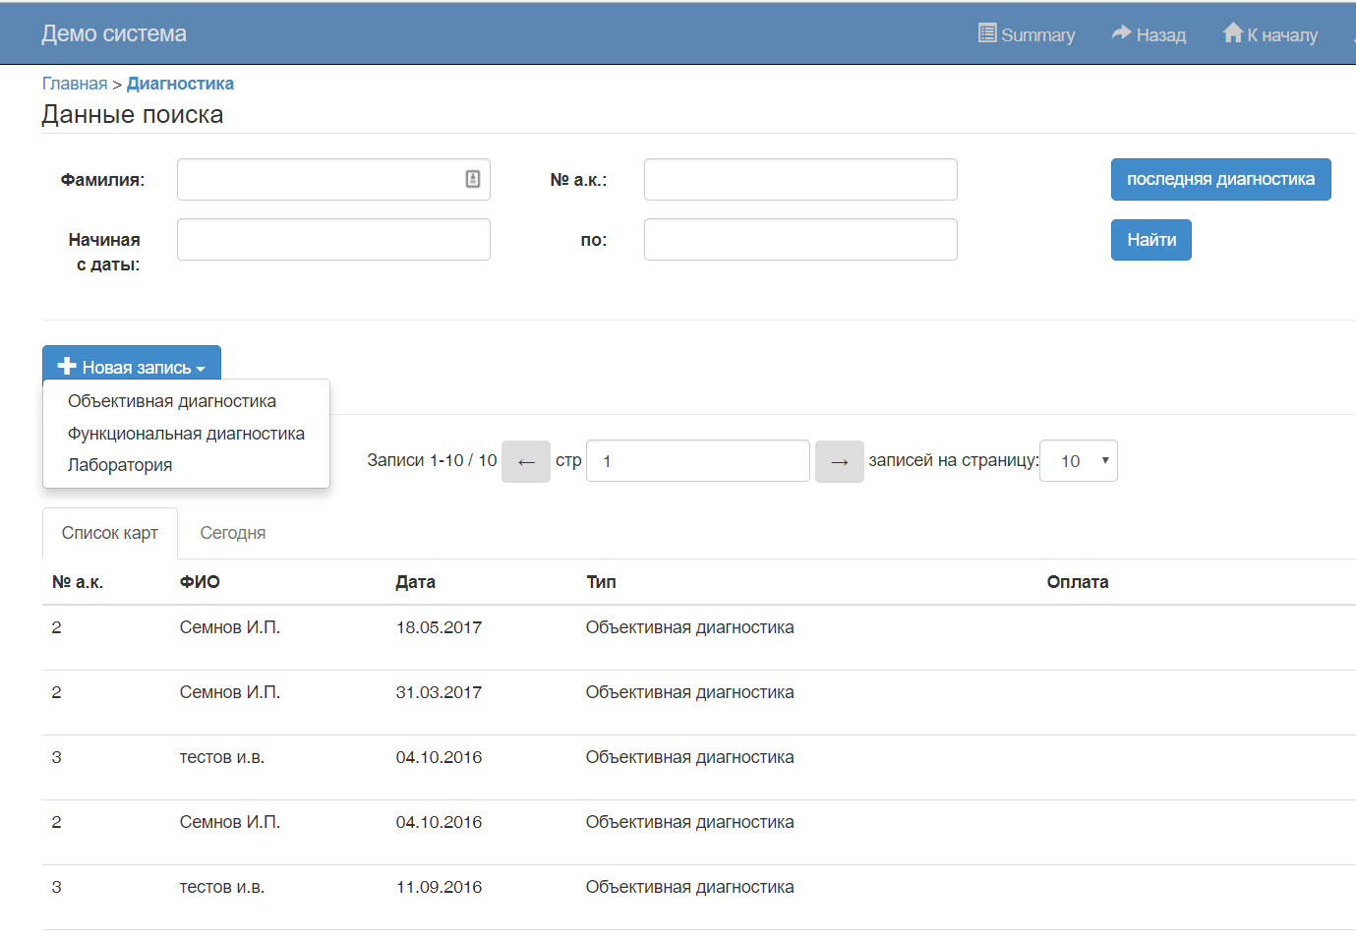Click the Summary list icon
1356x942 pixels.
(x=987, y=33)
